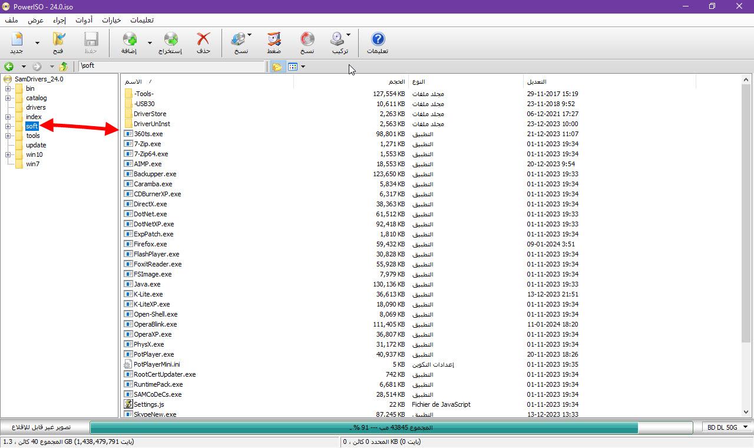754x448 pixels.
Task: Select the OperaBlink.exe file name
Action: point(156,324)
